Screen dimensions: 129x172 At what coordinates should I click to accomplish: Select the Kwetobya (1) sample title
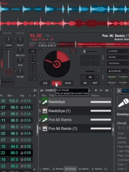60,111
